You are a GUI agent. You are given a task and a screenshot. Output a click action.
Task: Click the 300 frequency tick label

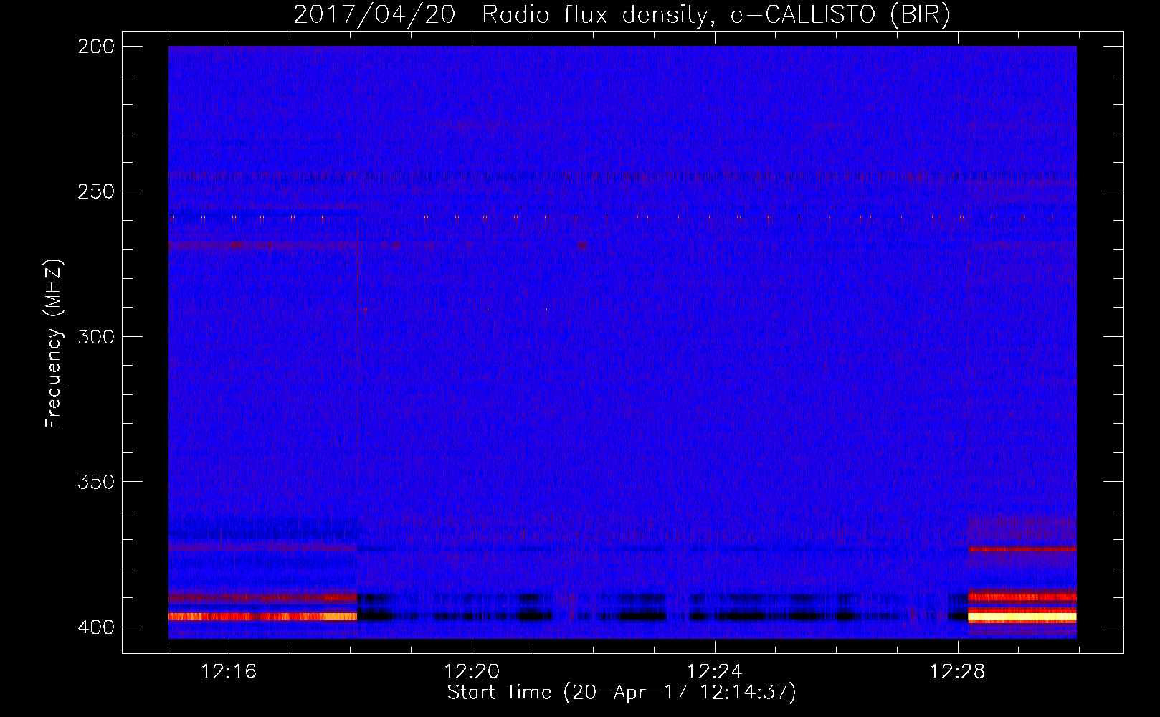pos(96,336)
